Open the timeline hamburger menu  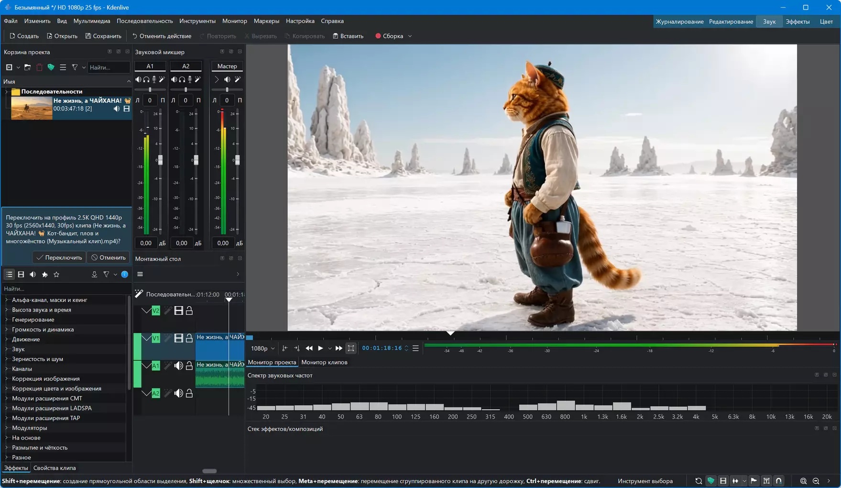[140, 274]
